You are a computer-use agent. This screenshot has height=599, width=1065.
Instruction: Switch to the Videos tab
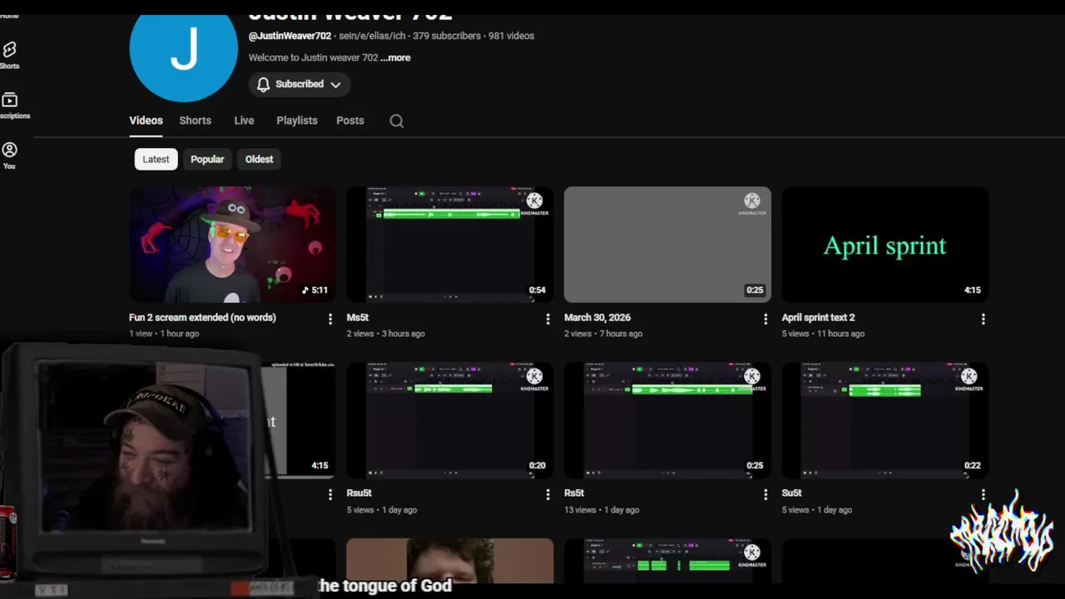tap(146, 121)
